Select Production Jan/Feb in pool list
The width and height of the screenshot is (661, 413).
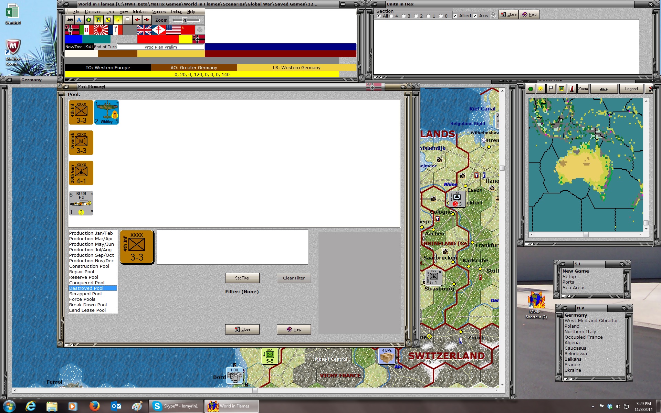coord(91,233)
